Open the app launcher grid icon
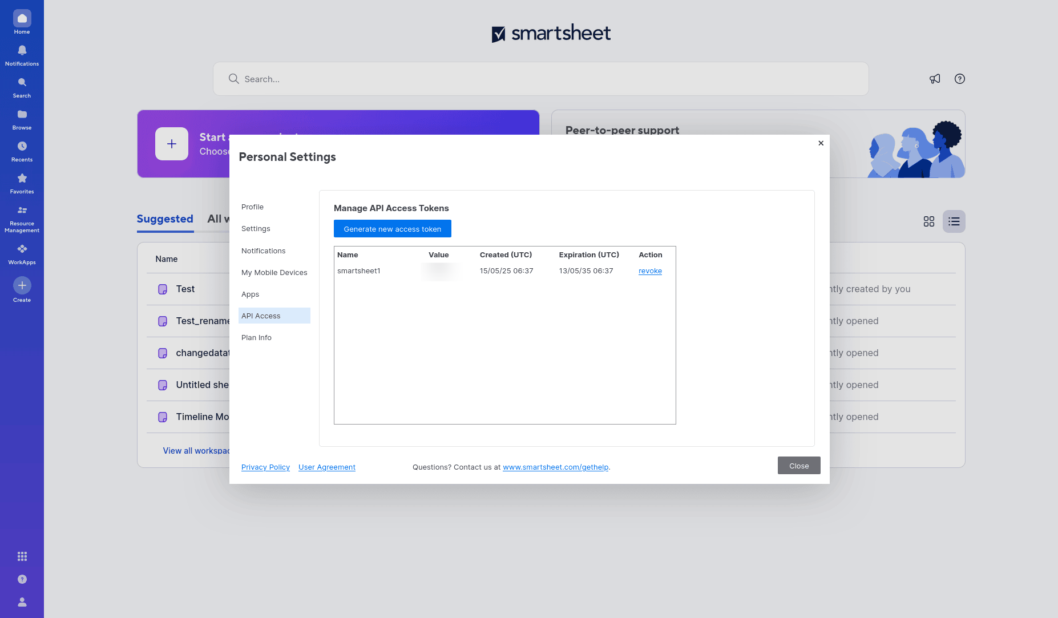Screen dimensions: 1058x618 tap(22, 556)
